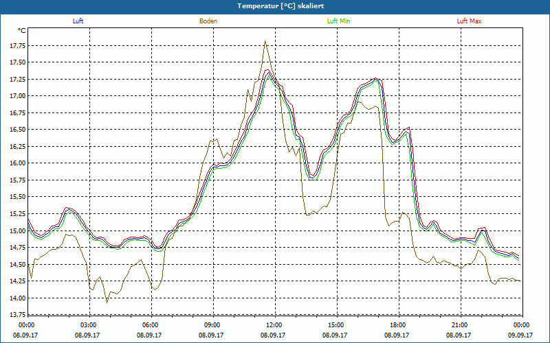Click the "Luft Min" legend label

[x=338, y=21]
